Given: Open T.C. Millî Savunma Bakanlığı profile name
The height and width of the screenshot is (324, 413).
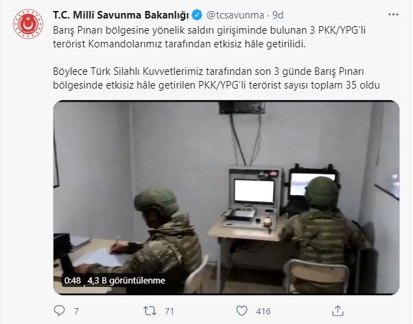Looking at the screenshot, I should pyautogui.click(x=121, y=15).
